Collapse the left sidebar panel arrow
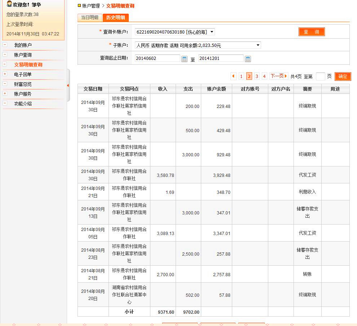 click(68, 85)
